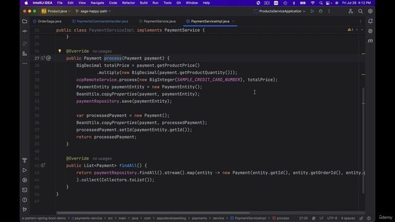Click Spotlight search in macOS menu bar
Viewport: 395px width, 222px height.
click(x=321, y=3)
